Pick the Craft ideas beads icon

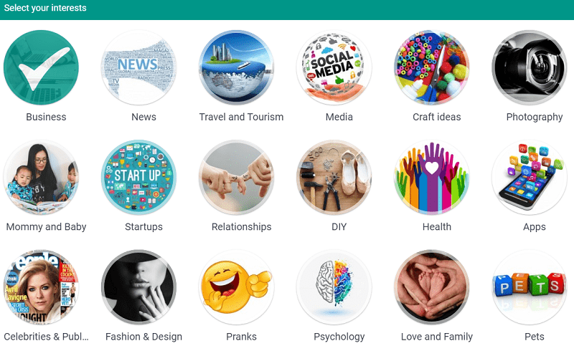(x=432, y=67)
